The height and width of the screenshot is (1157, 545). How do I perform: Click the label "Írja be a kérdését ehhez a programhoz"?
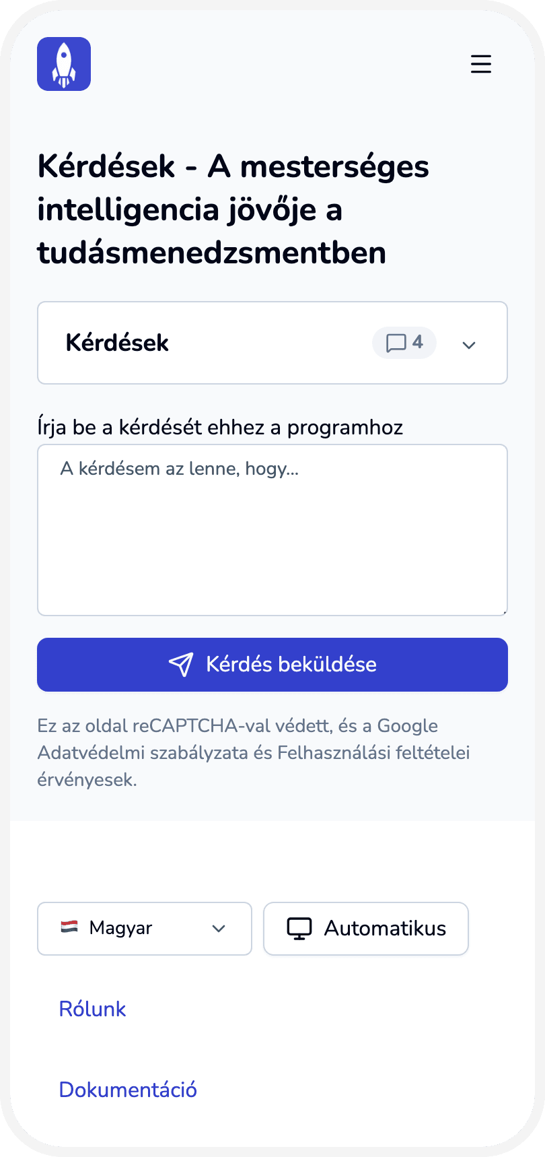pos(220,428)
